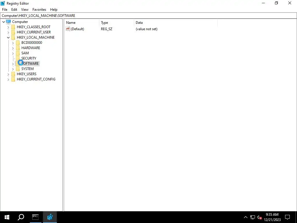Select the (Default) value name
The image size is (297, 223).
(77, 29)
